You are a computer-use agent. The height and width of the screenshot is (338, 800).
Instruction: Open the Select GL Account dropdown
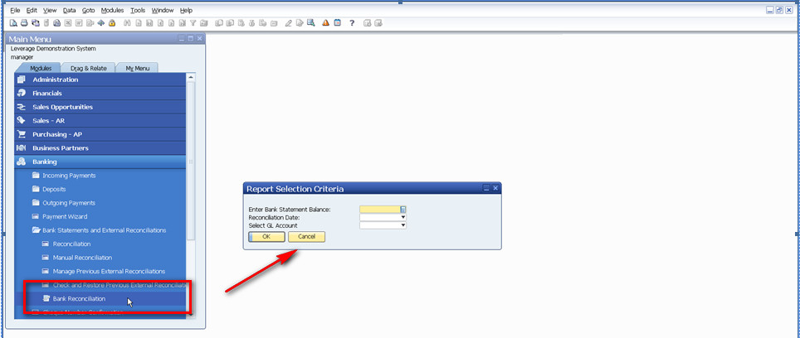[x=403, y=225]
